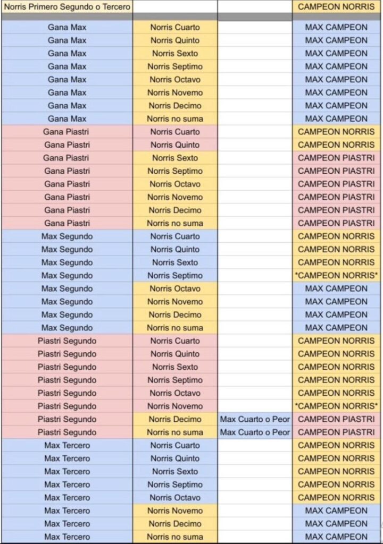Select 'Norris no suma' in the Gana Max row

175,118
